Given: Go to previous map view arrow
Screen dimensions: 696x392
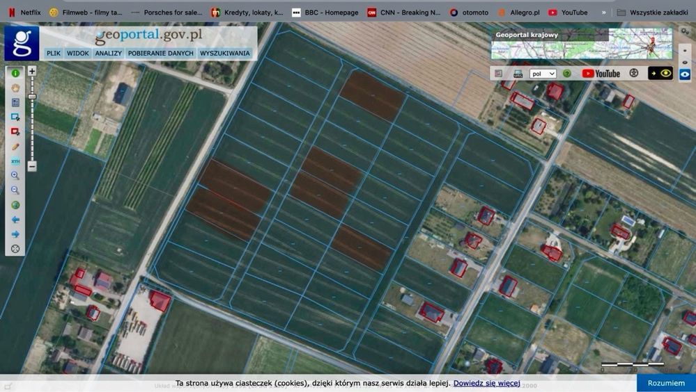Looking at the screenshot, I should (x=15, y=220).
